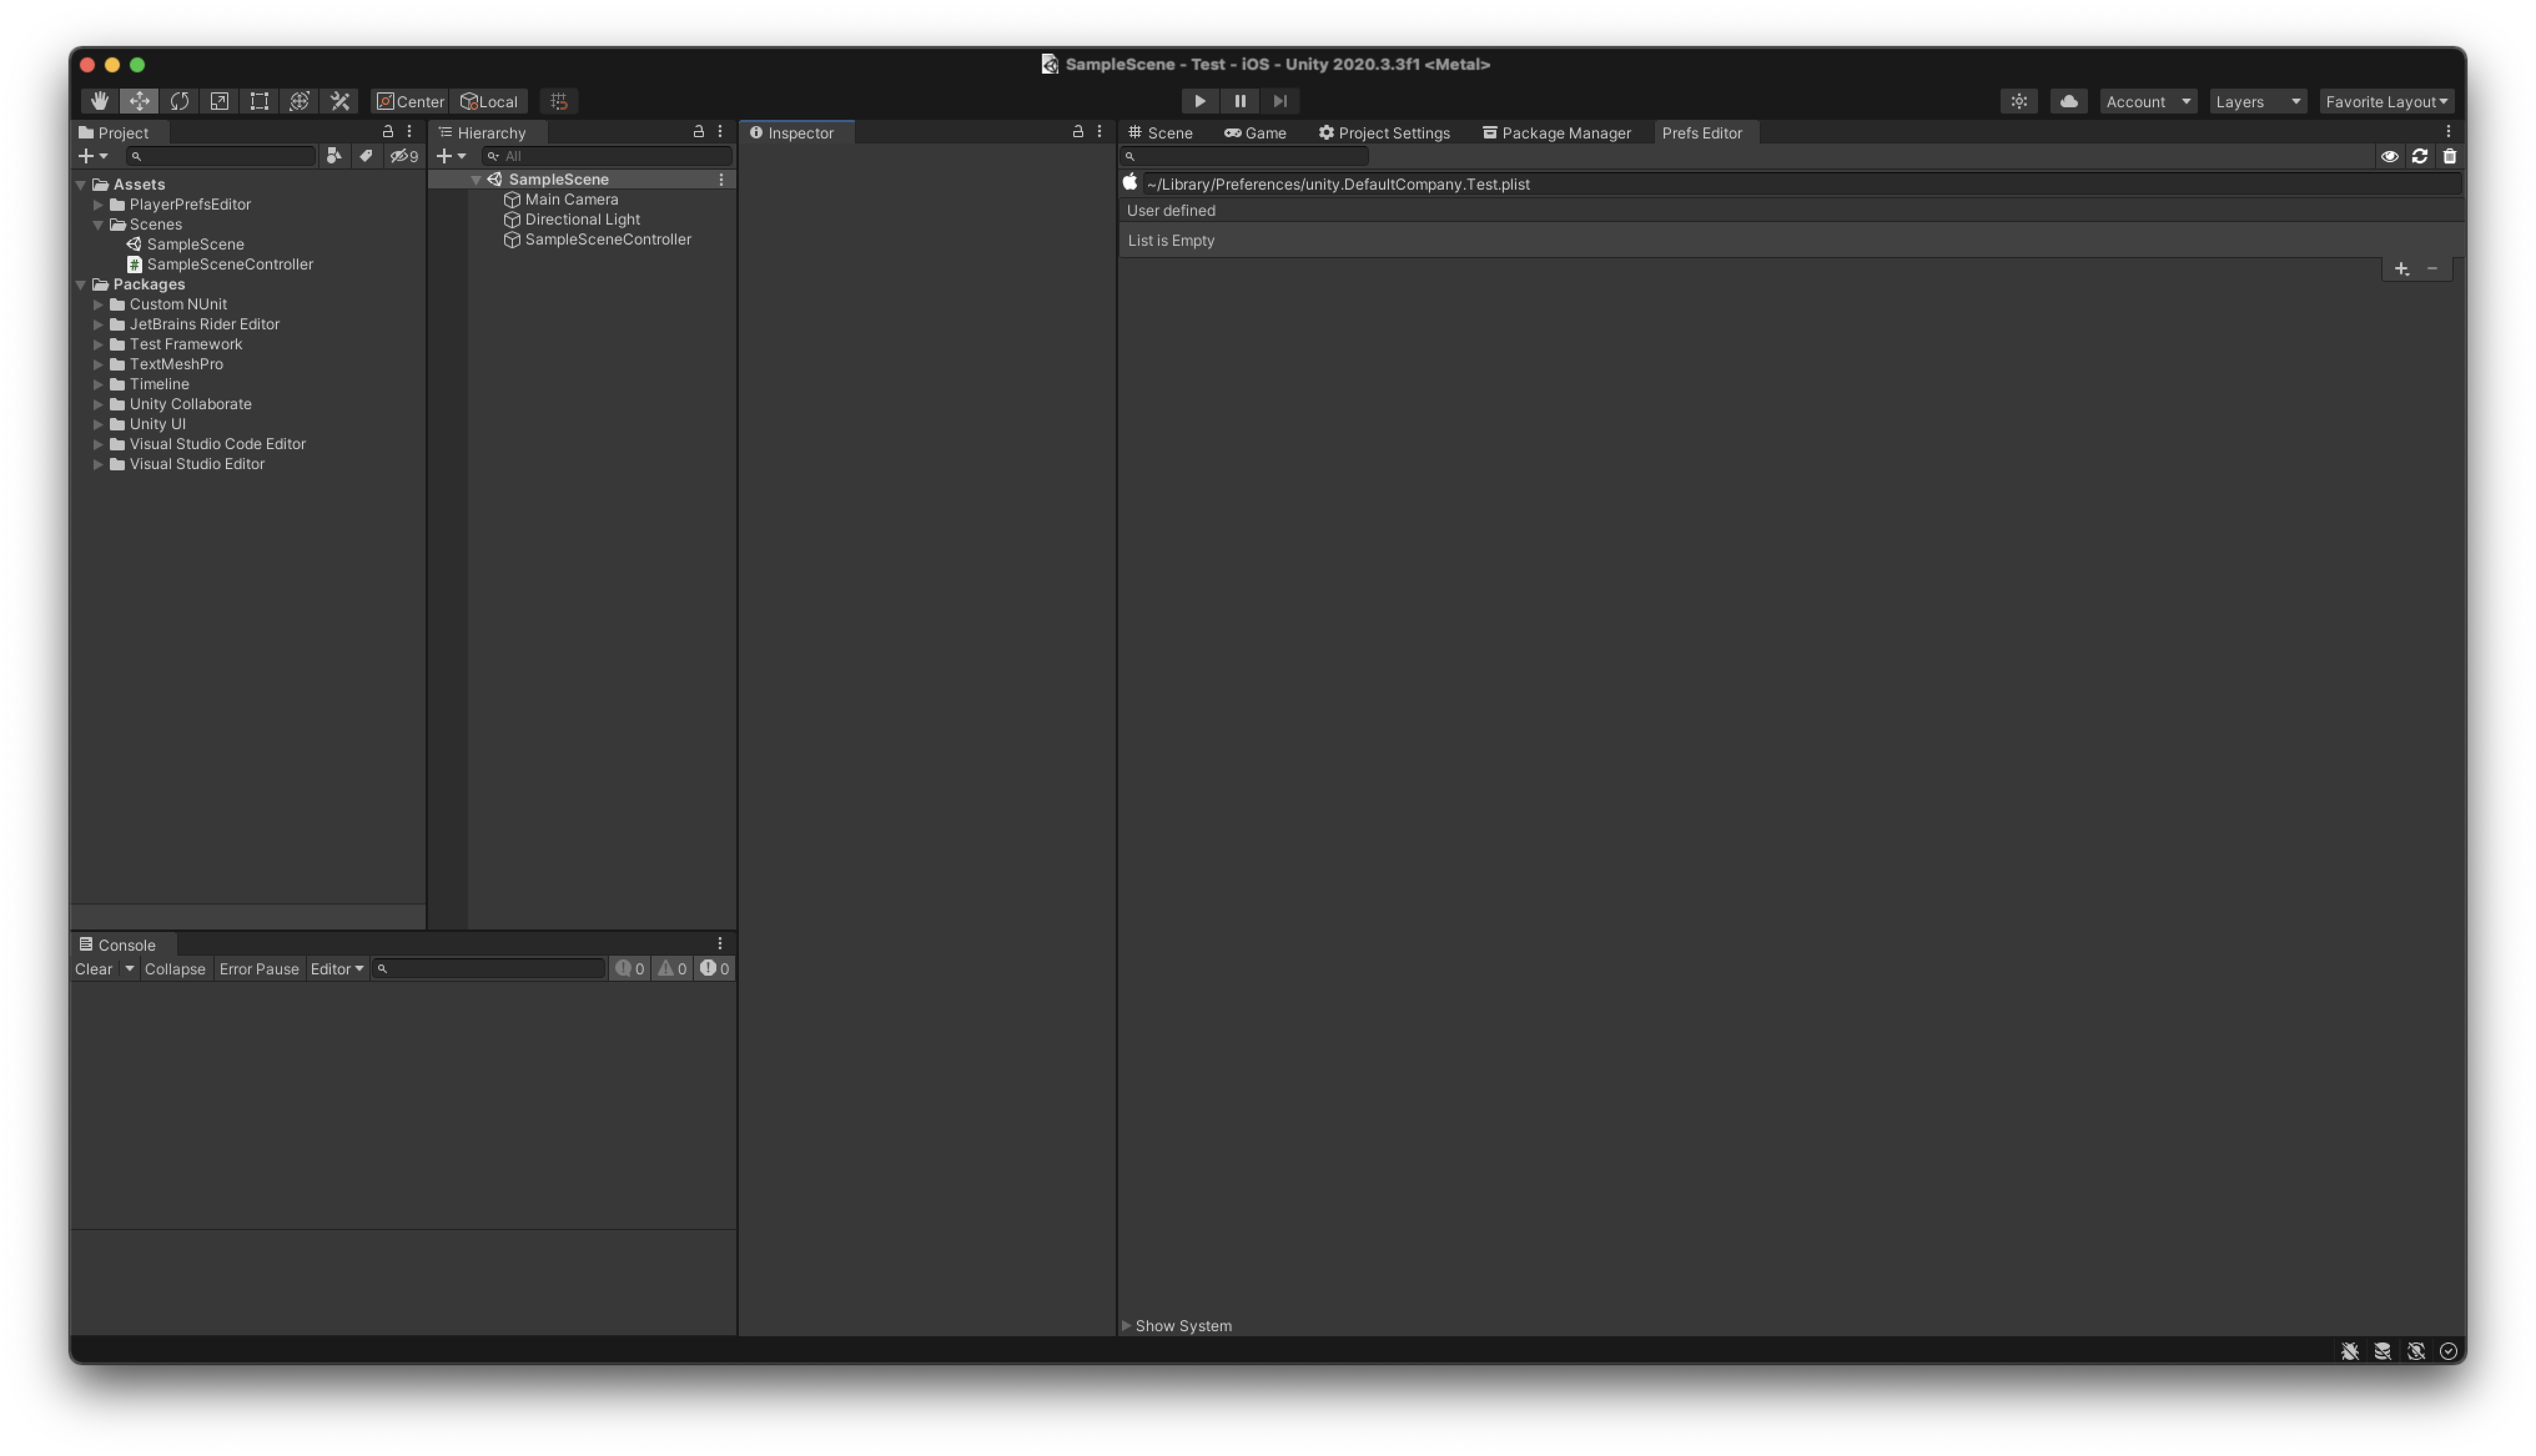This screenshot has height=1456, width=2536.
Task: Click the Pause button in the toolbar
Action: coord(1239,100)
